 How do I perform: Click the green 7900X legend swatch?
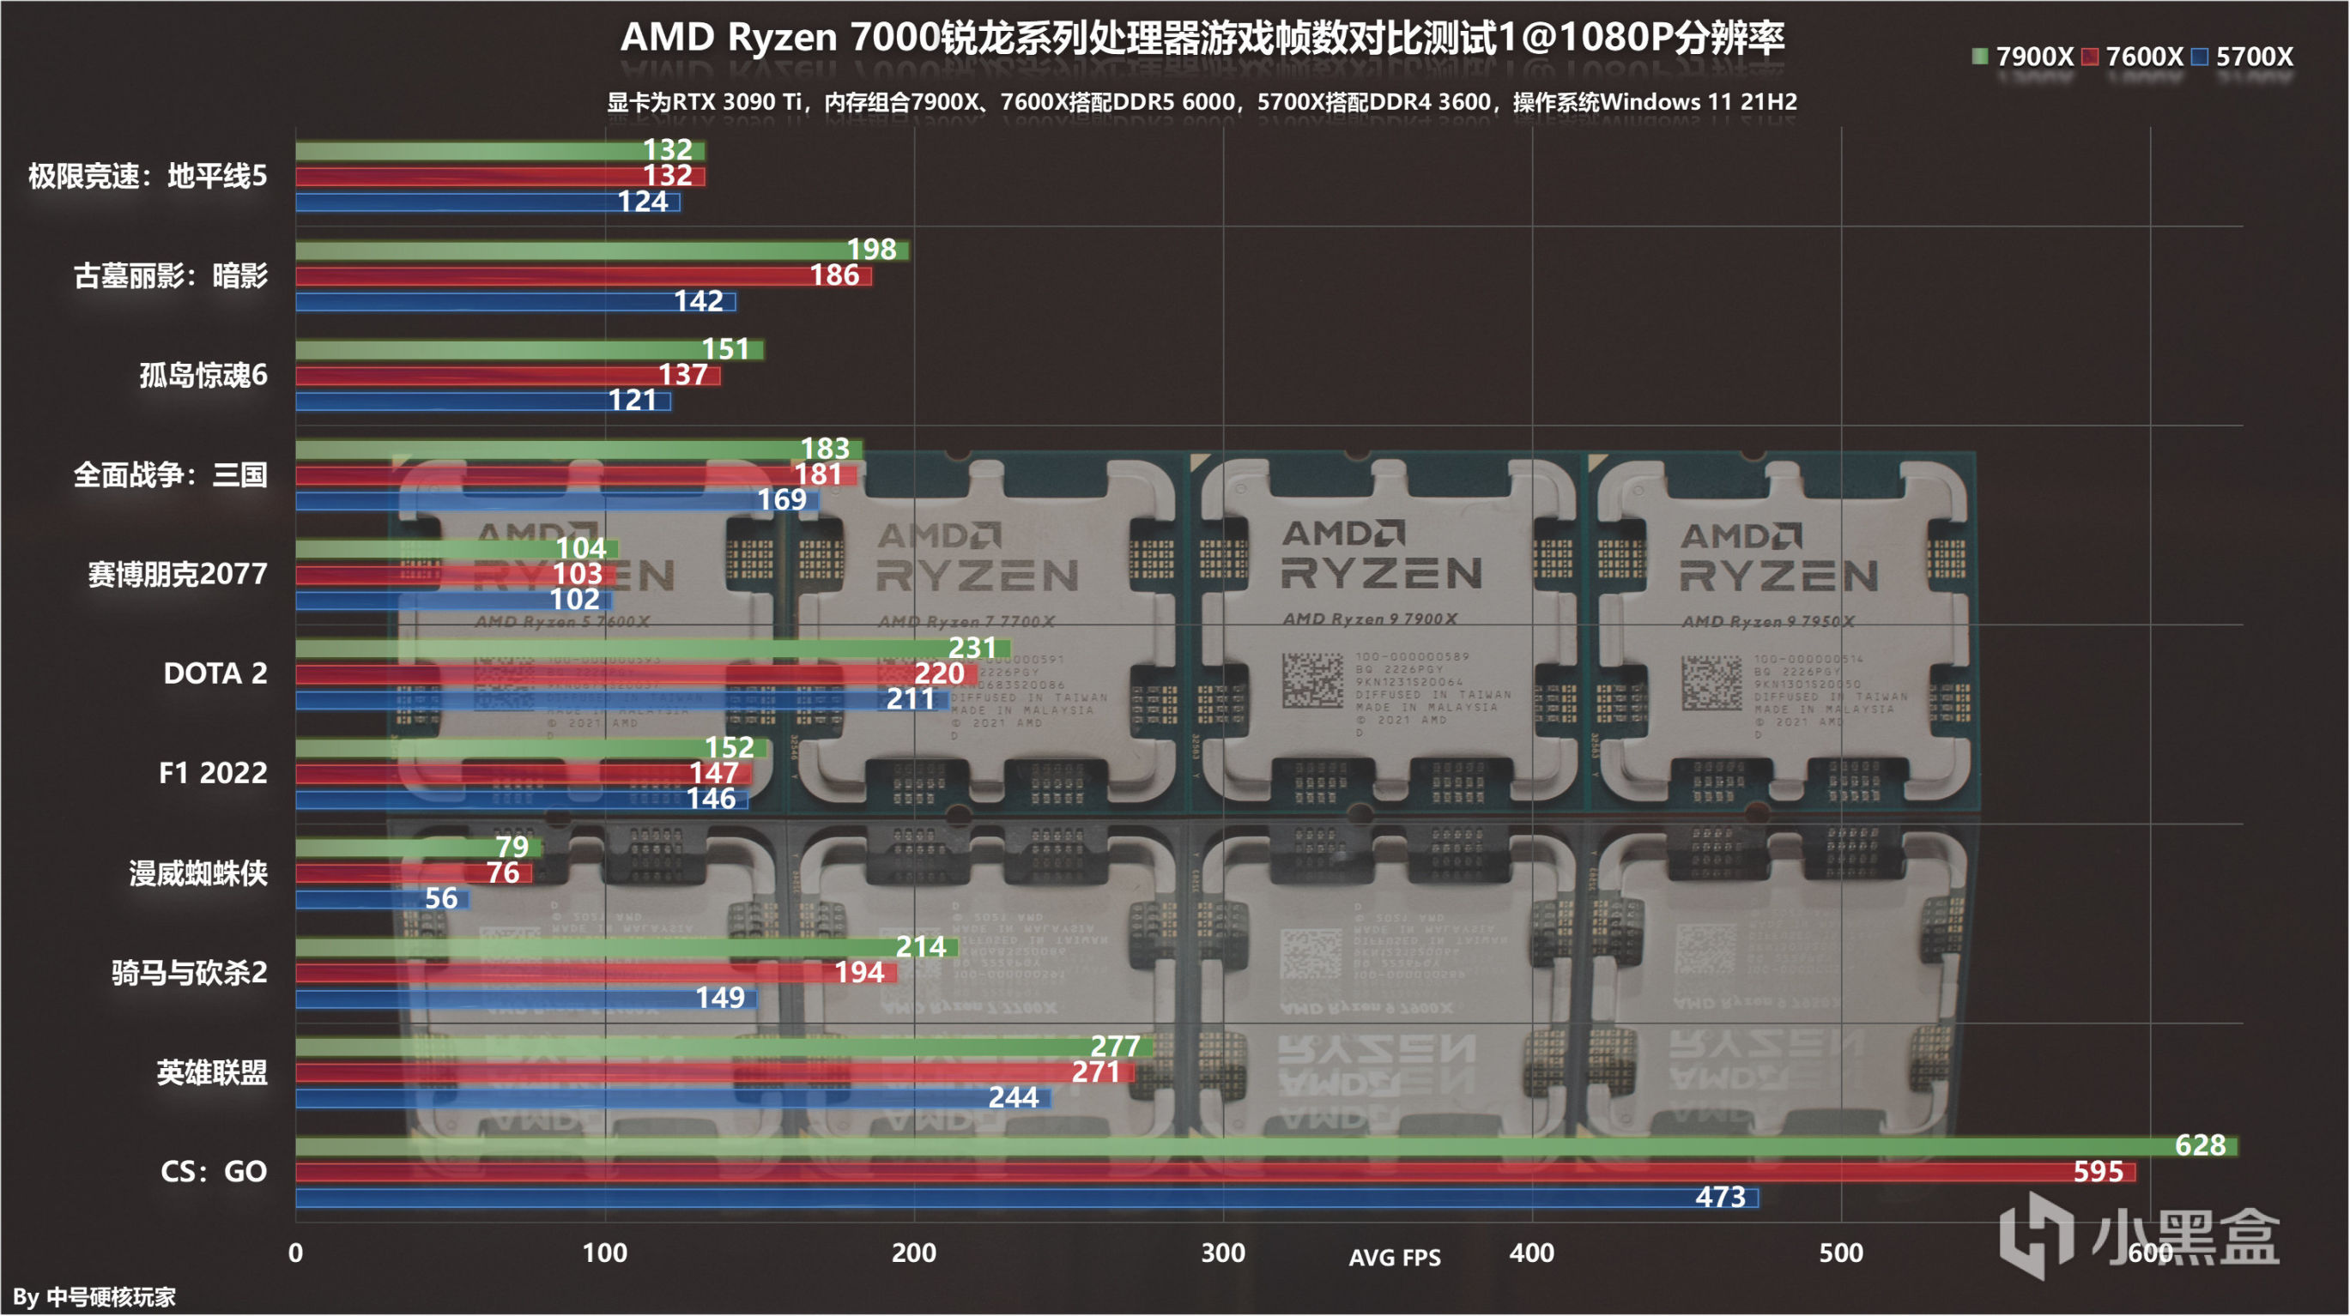(x=1981, y=57)
